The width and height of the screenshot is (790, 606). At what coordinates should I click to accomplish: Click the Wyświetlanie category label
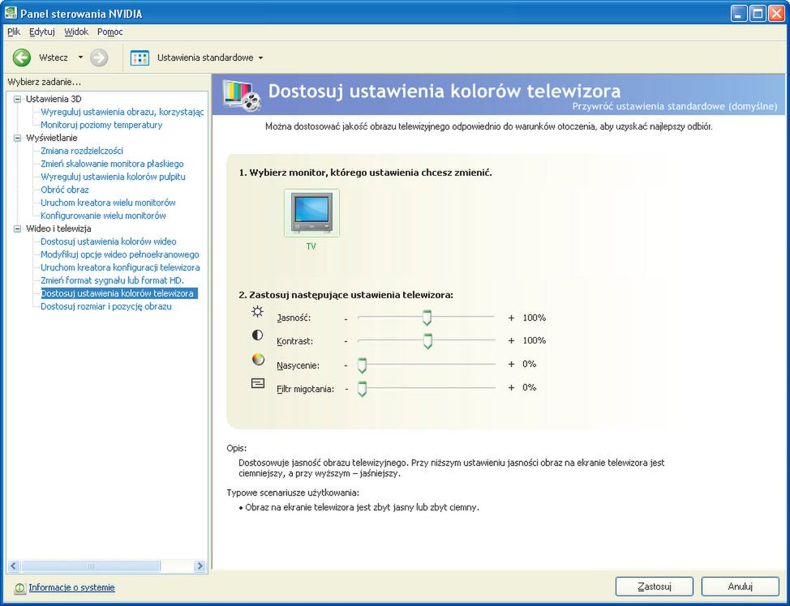coord(52,138)
